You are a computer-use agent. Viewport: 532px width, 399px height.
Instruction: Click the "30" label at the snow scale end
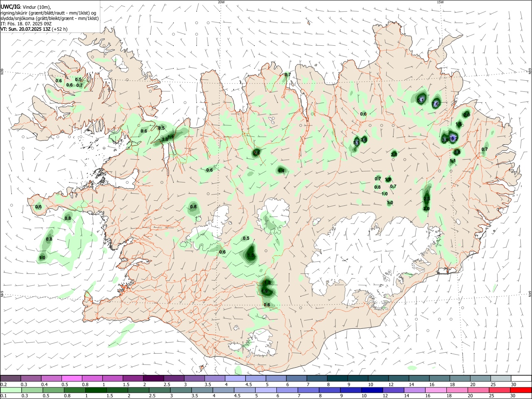coord(514,384)
